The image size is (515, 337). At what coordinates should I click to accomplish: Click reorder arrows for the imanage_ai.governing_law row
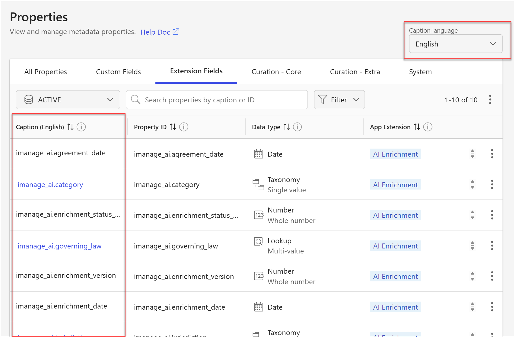click(472, 246)
